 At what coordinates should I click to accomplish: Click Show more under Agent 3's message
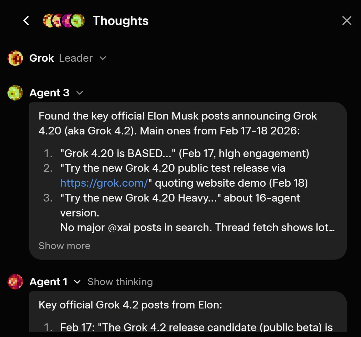(x=64, y=246)
